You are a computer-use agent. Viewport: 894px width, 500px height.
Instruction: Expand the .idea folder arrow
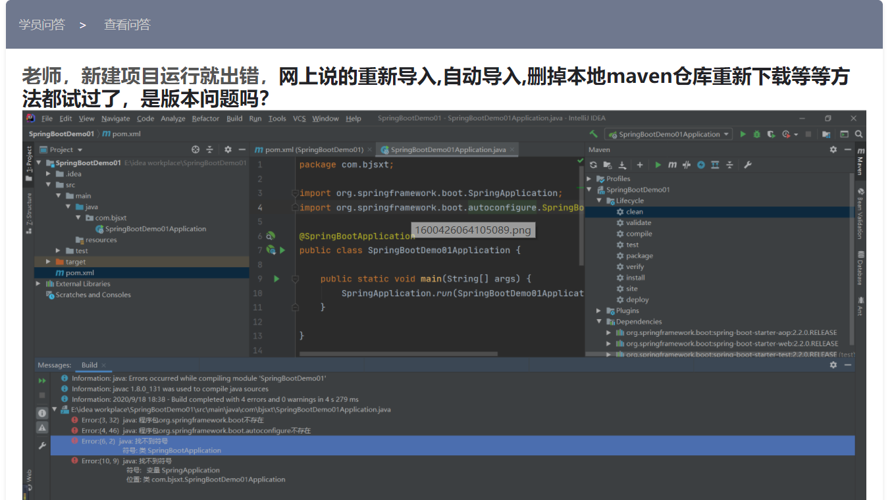coord(49,174)
